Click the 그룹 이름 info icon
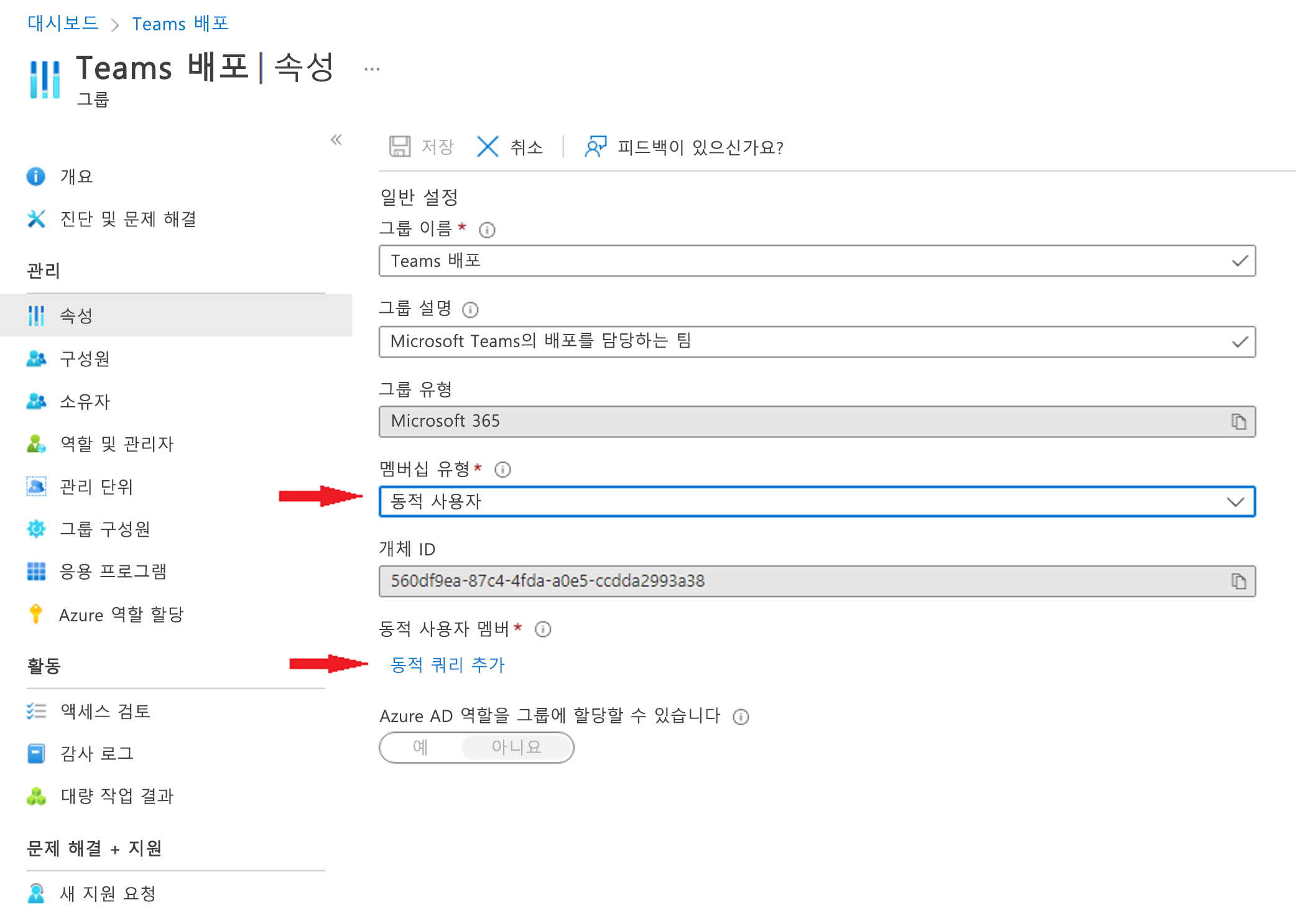 coord(487,230)
